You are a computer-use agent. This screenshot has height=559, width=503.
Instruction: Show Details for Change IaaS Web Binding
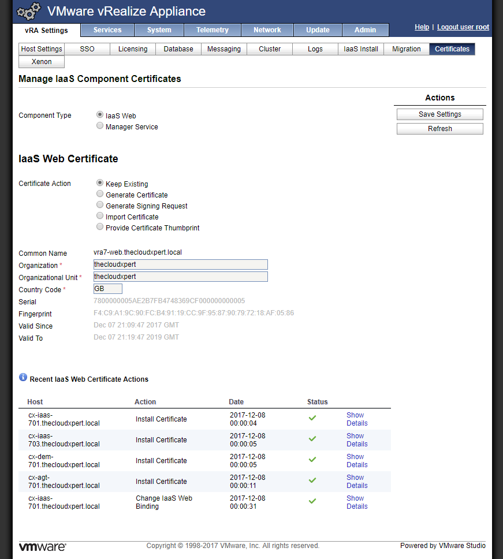pos(356,502)
